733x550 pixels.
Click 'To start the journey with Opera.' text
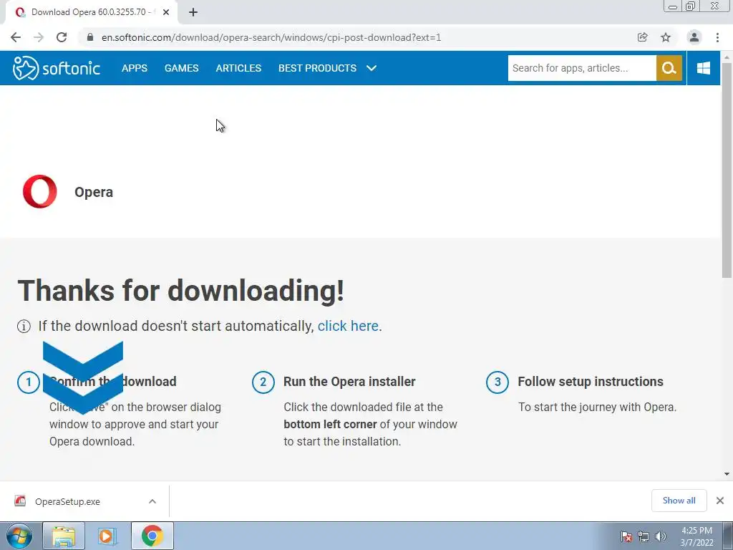[598, 407]
